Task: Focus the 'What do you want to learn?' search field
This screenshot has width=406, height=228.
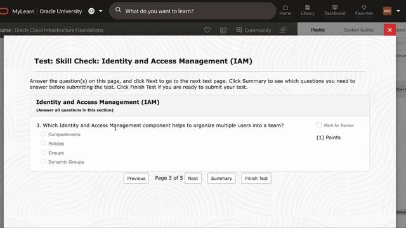Action: click(193, 11)
